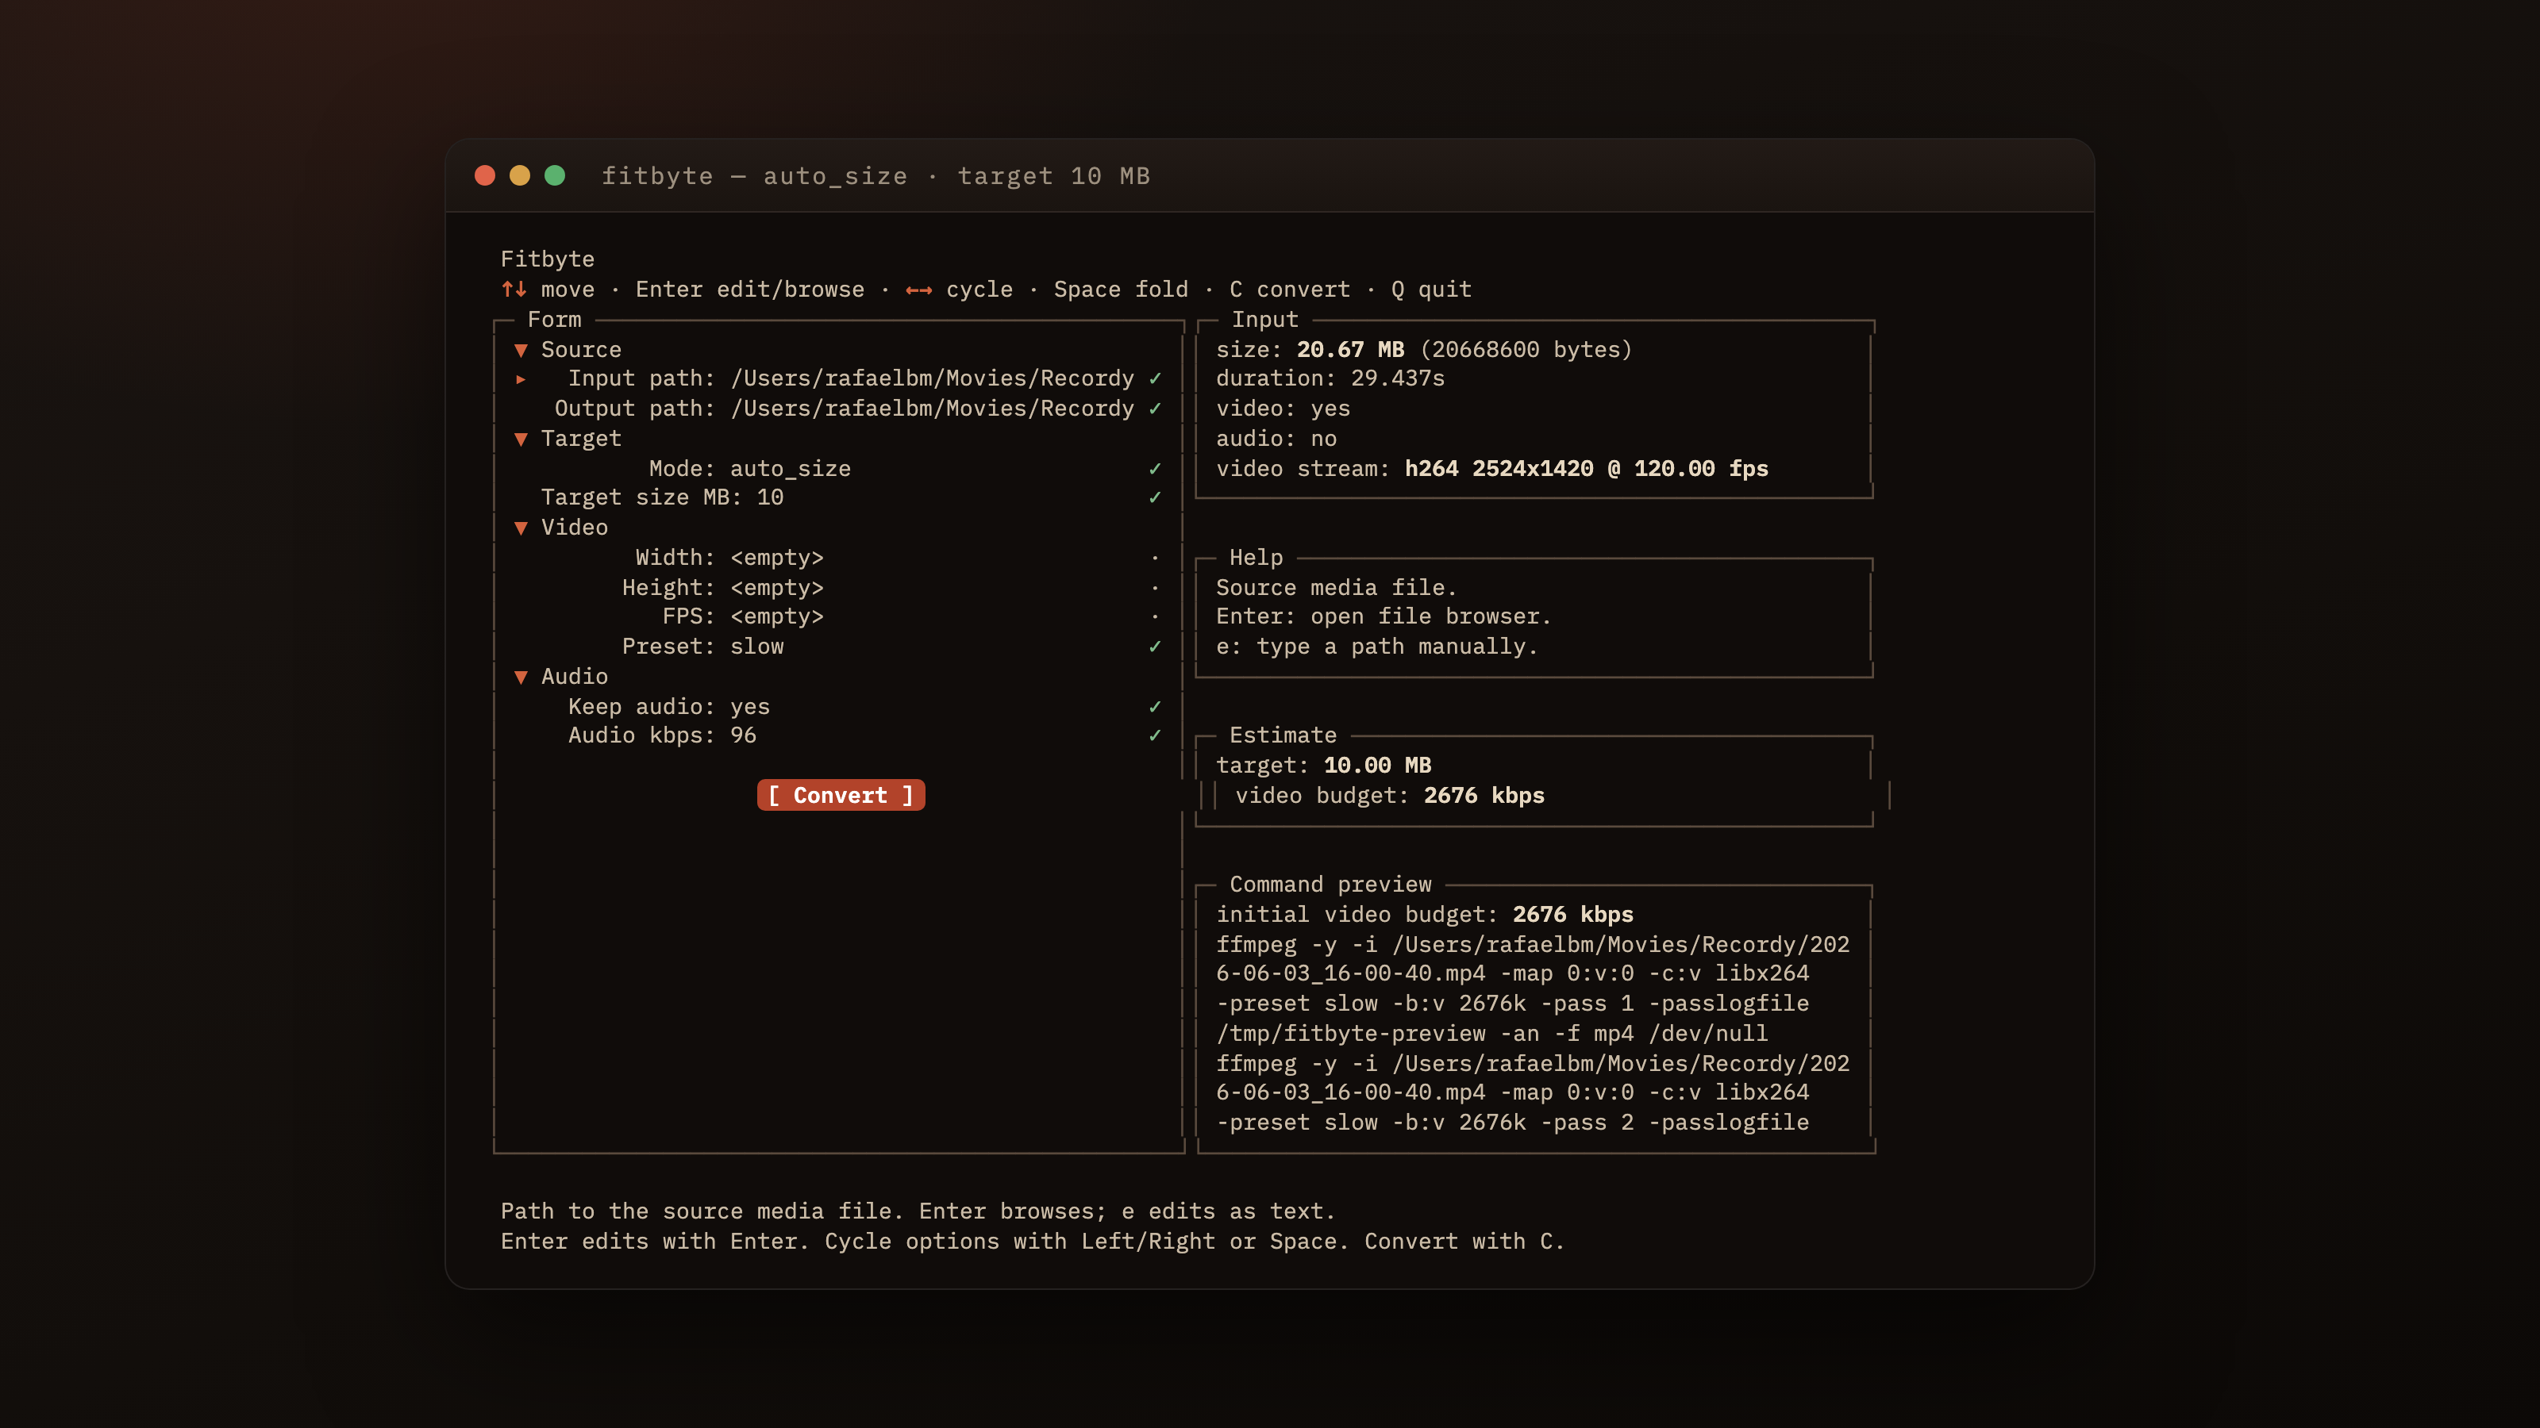Viewport: 2540px width, 1428px height.
Task: Select the empty Height field
Action: (838, 587)
